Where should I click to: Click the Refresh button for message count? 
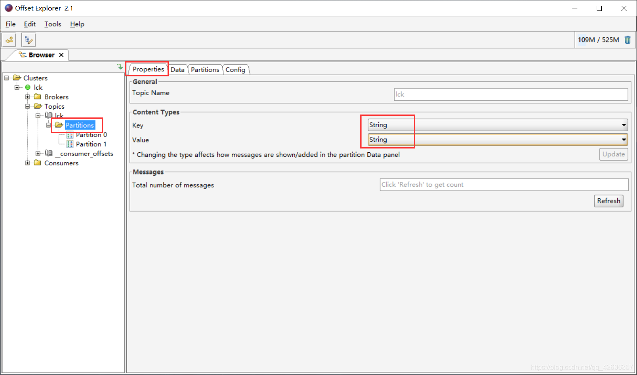click(x=608, y=201)
